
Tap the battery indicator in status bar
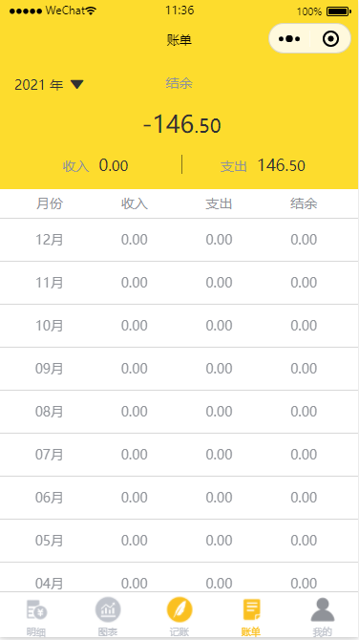(339, 11)
